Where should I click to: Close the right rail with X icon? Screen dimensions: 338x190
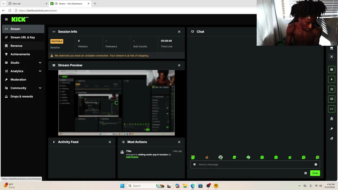(332, 56)
